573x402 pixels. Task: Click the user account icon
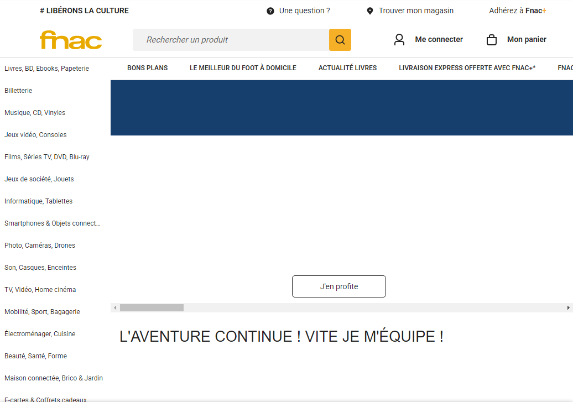(399, 39)
